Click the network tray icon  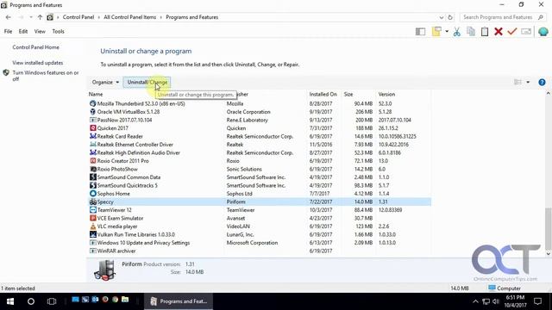click(x=486, y=301)
